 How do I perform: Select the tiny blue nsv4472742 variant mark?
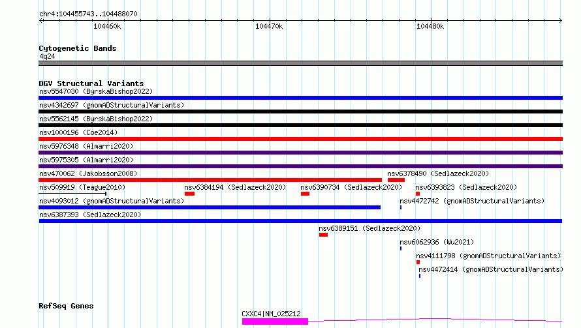(401, 207)
